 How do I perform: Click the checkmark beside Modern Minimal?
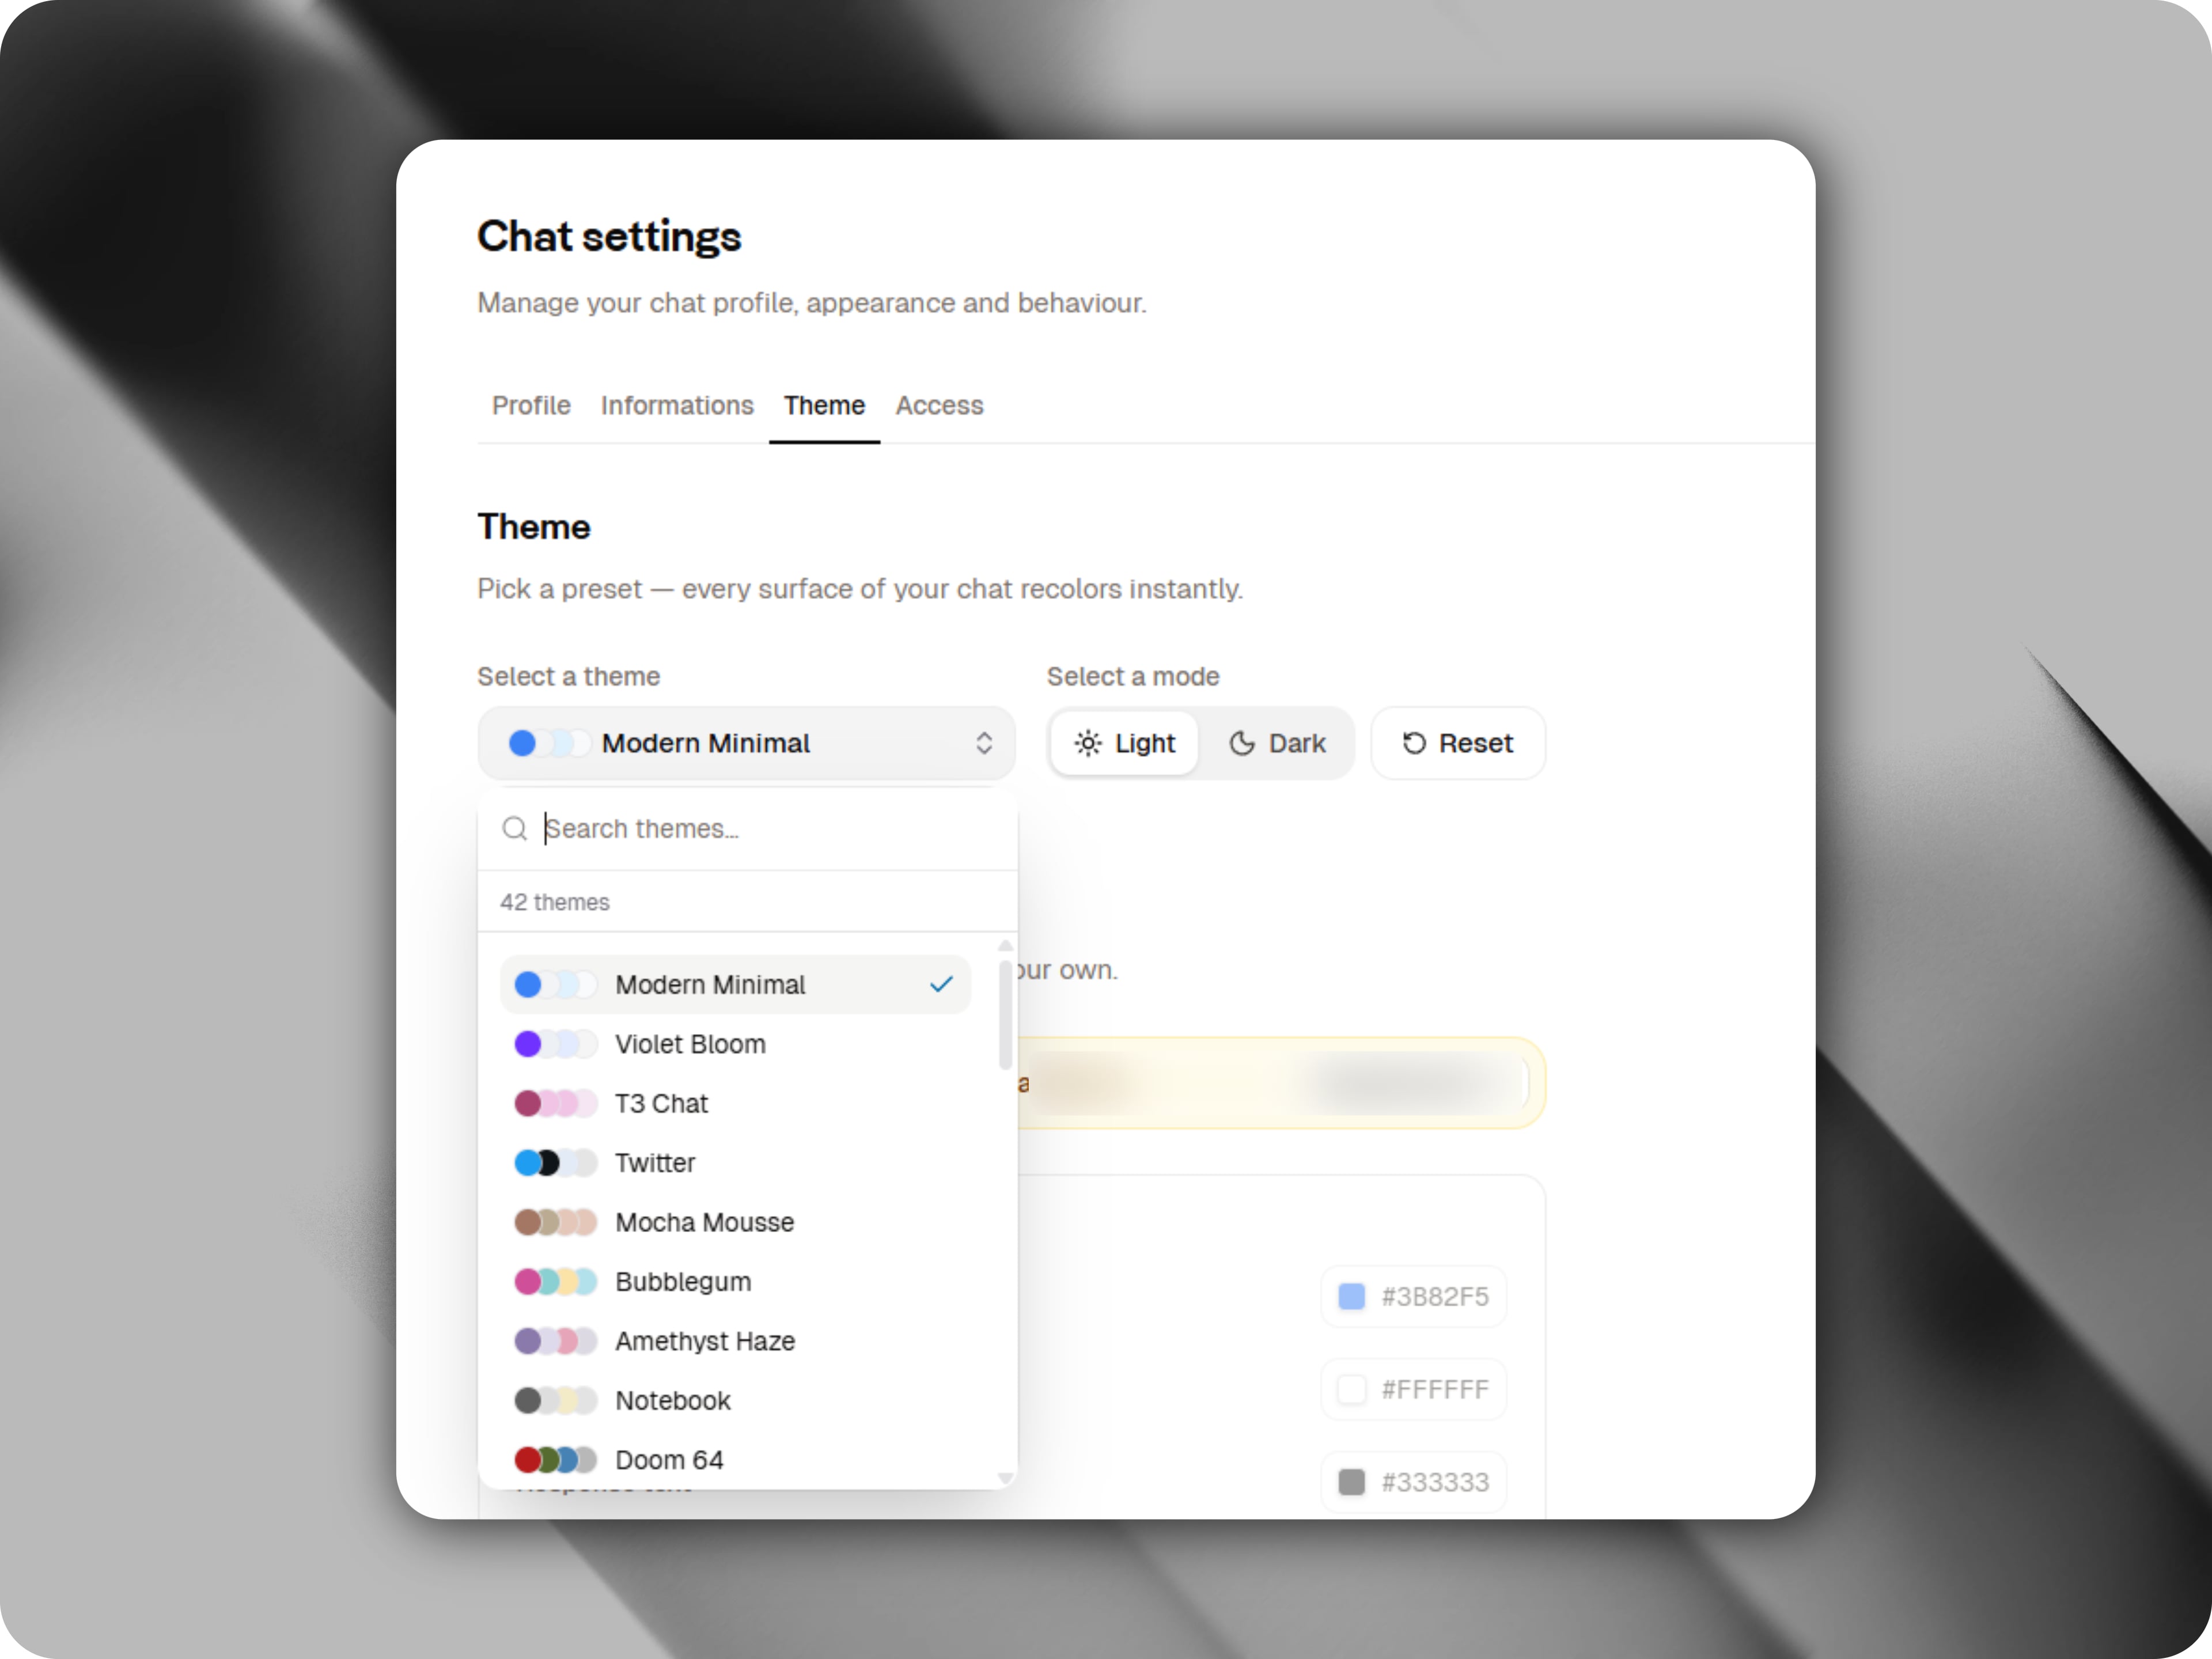point(940,985)
